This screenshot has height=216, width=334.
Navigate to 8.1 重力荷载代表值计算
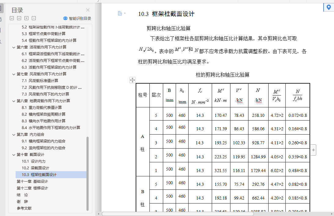pos(42,108)
